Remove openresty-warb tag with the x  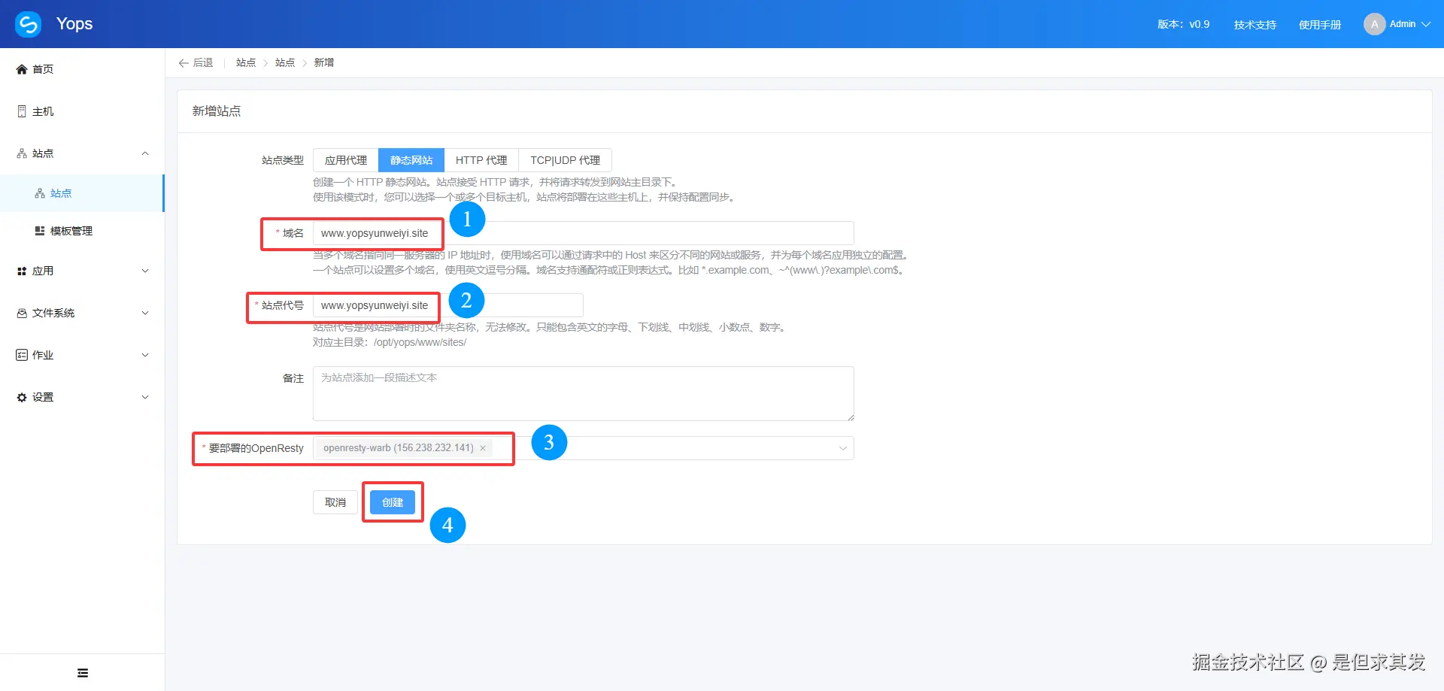point(482,447)
